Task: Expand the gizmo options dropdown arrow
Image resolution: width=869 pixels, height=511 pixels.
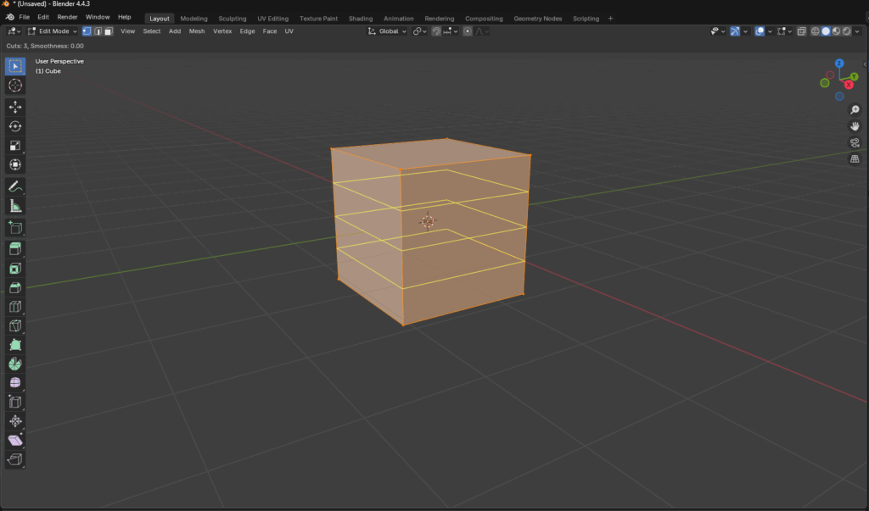Action: (x=745, y=31)
